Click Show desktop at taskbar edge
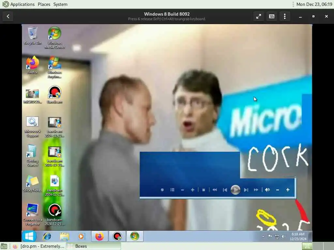334x250 pixels. point(311,236)
